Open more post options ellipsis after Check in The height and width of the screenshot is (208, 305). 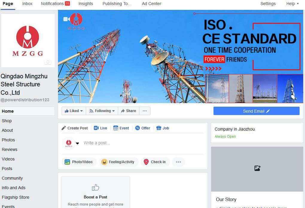click(x=179, y=162)
